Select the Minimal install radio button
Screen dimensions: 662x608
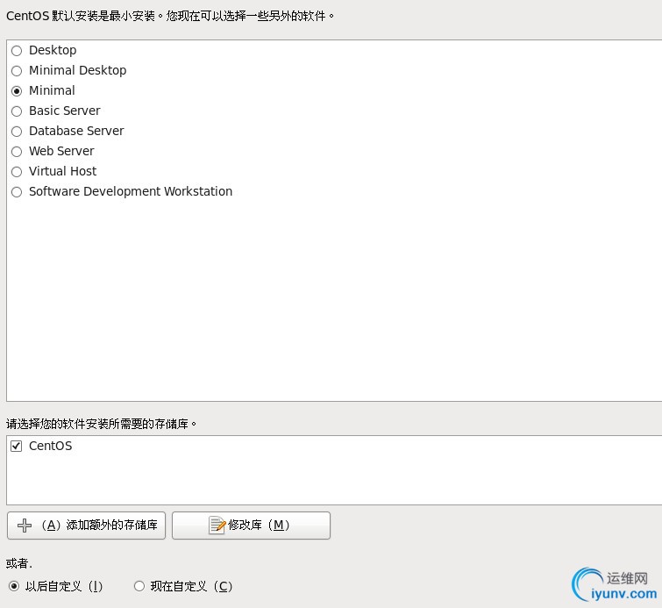17,91
